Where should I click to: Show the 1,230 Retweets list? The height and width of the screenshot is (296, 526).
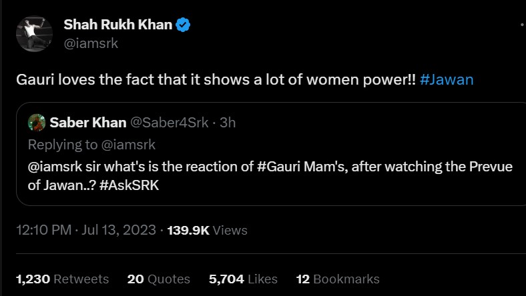(x=62, y=279)
